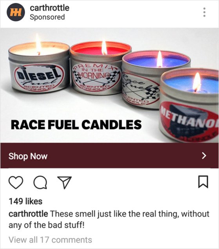
Task: Open carthrottle name in caption
Action: point(28,214)
